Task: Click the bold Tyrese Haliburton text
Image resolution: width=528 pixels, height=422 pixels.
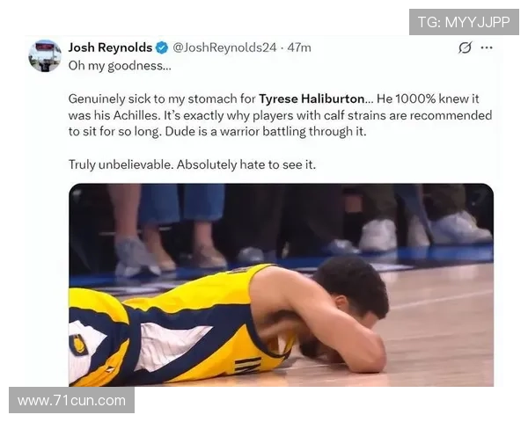Action: (312, 99)
